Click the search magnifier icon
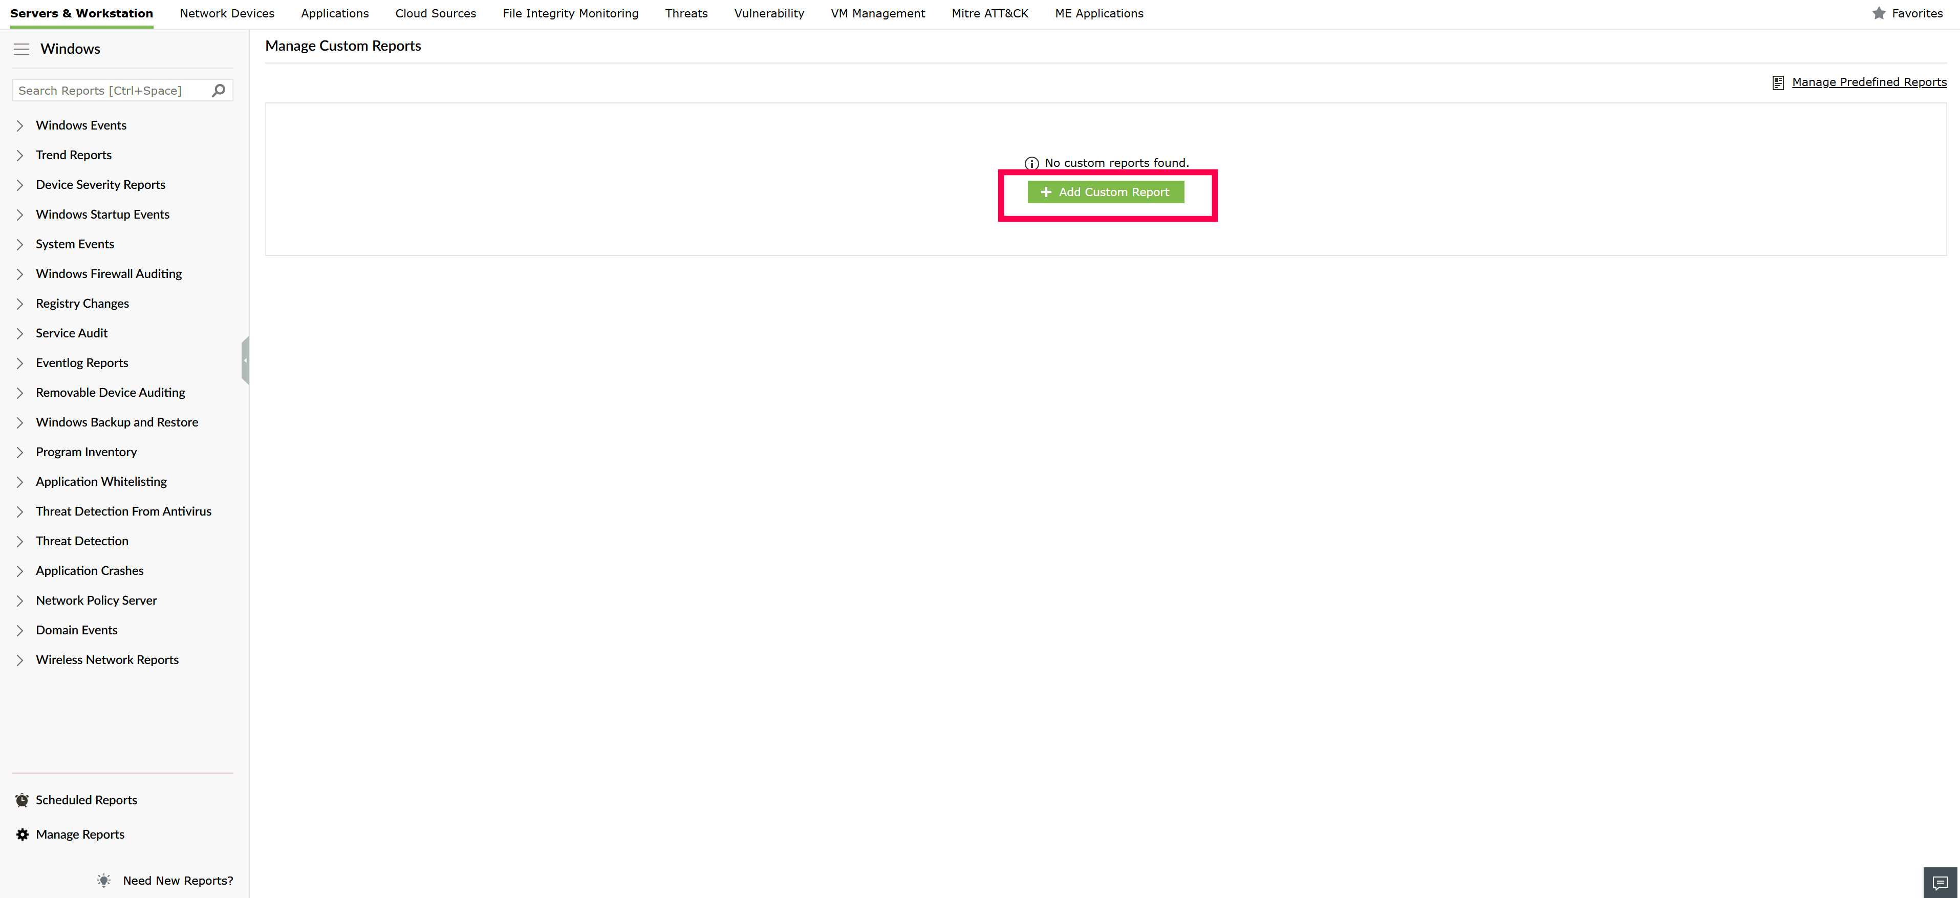Image resolution: width=1960 pixels, height=898 pixels. (x=219, y=91)
